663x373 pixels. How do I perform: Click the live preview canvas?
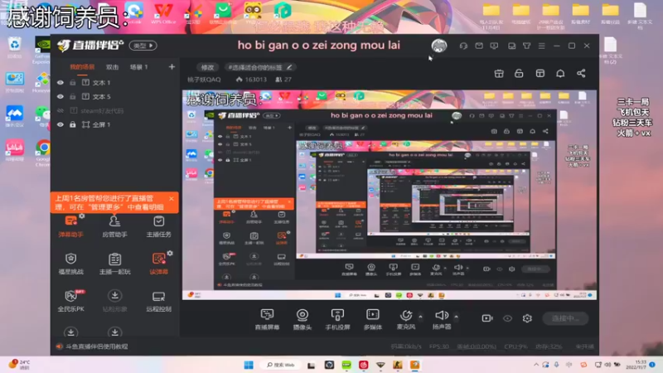click(390, 195)
